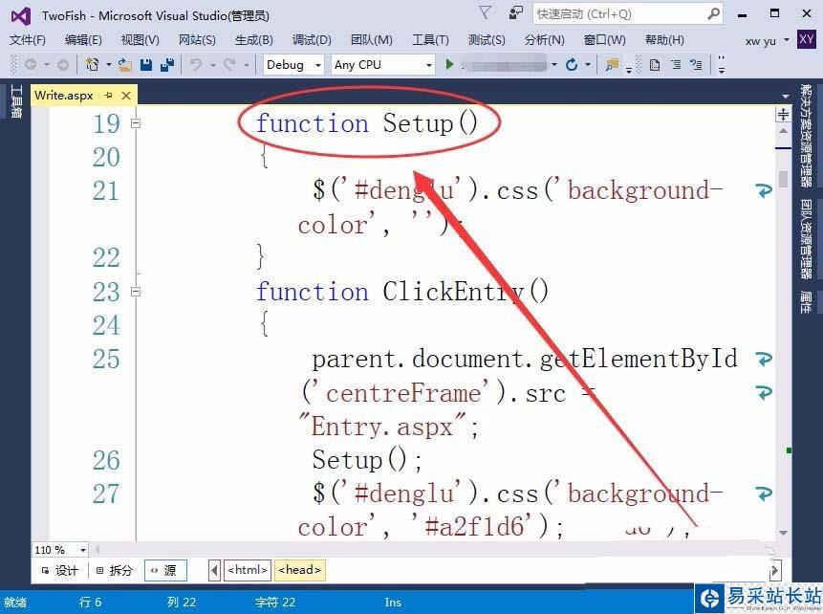Open the 测试(S) menu
Viewport: 823px width, 614px height.
tap(486, 40)
